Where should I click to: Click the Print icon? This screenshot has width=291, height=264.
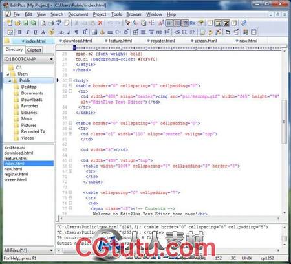pyautogui.click(x=51, y=23)
